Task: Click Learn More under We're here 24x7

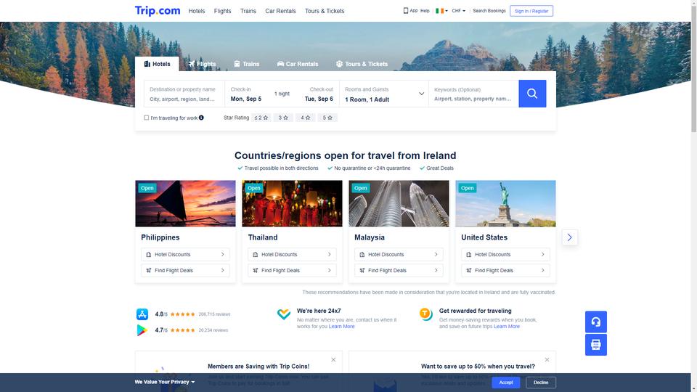Action: click(341, 326)
